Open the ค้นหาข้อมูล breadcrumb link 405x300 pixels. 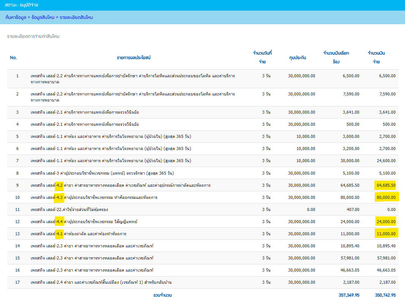coord(16,17)
